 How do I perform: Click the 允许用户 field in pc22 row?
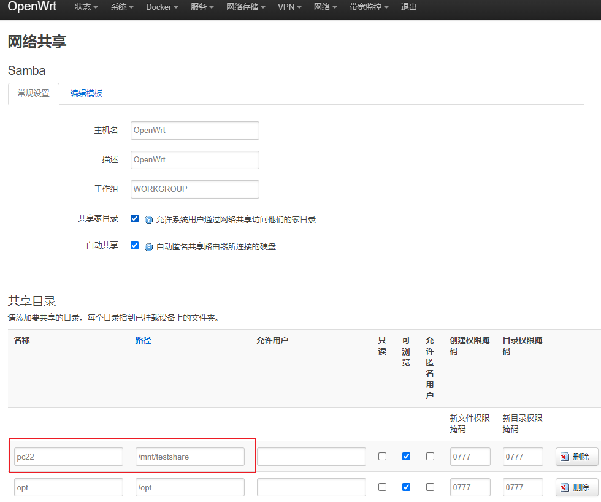[312, 457]
